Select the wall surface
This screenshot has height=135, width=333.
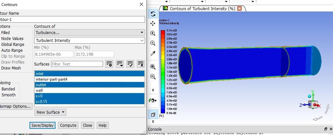pyautogui.click(x=90, y=90)
